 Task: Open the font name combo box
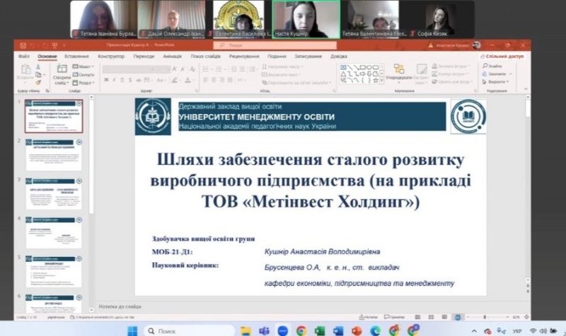pyautogui.click(x=129, y=69)
